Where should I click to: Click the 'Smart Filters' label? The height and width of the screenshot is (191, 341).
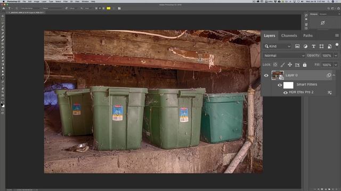click(307, 84)
